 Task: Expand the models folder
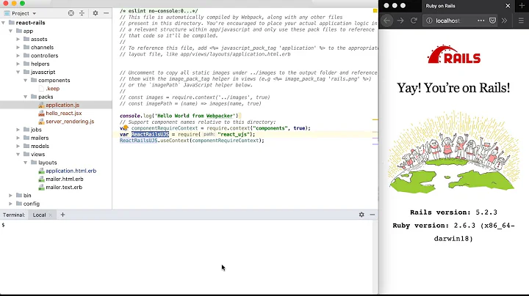18,146
